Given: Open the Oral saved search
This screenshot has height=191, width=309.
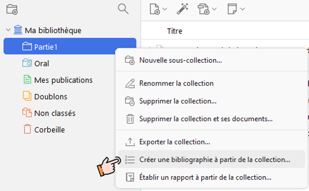Looking at the screenshot, I should pos(41,64).
